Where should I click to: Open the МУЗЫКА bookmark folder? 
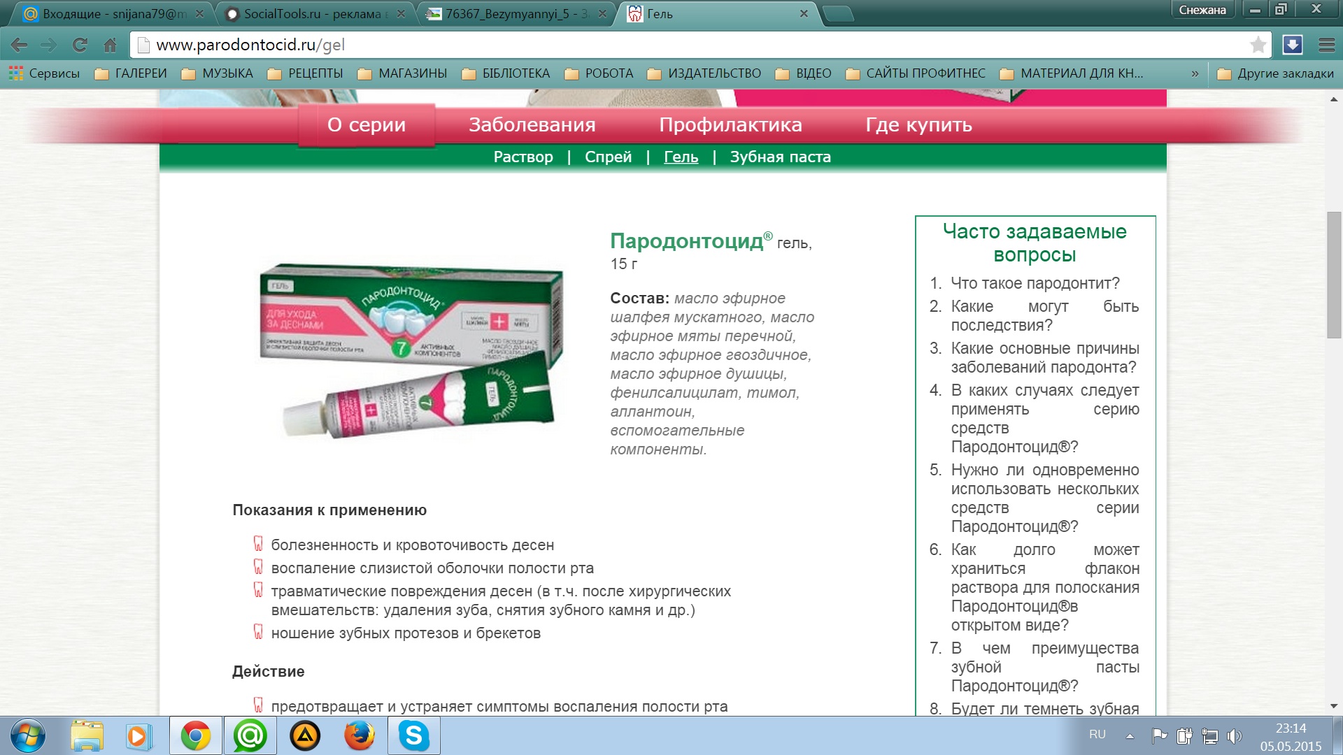(x=218, y=73)
